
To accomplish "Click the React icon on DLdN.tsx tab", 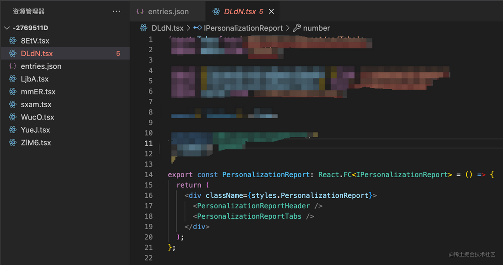I will tap(216, 11).
